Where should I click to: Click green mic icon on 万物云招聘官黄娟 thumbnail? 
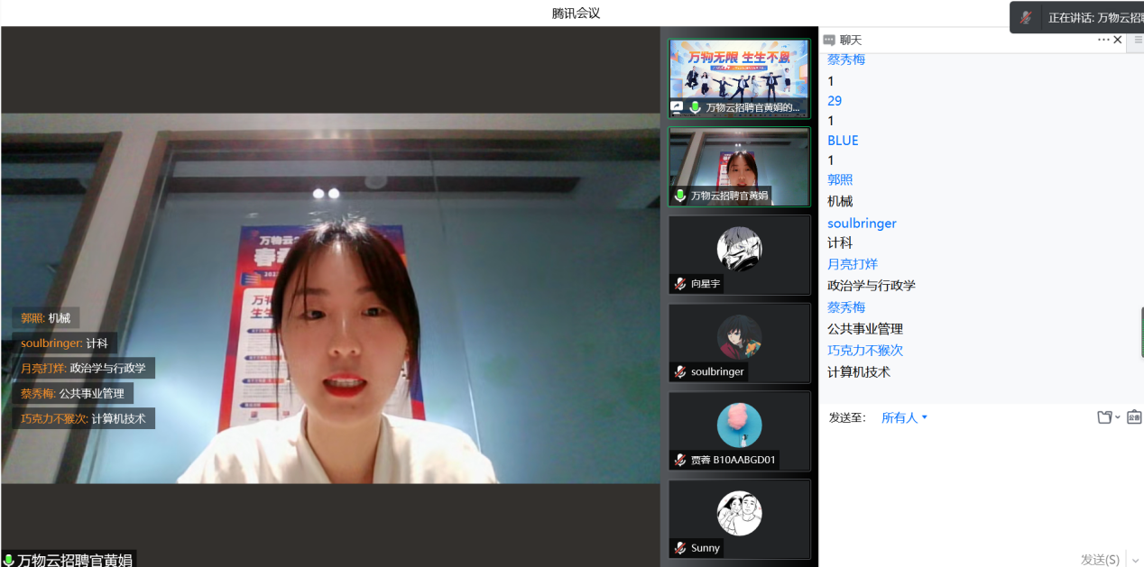click(680, 196)
